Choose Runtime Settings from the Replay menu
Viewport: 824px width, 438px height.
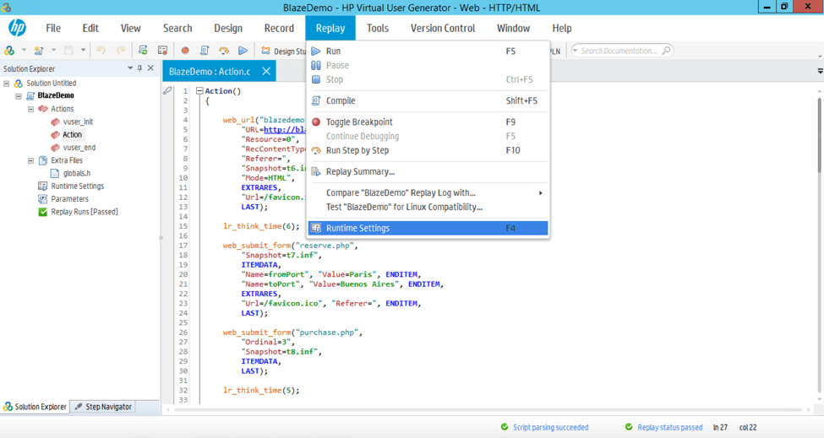pos(357,228)
